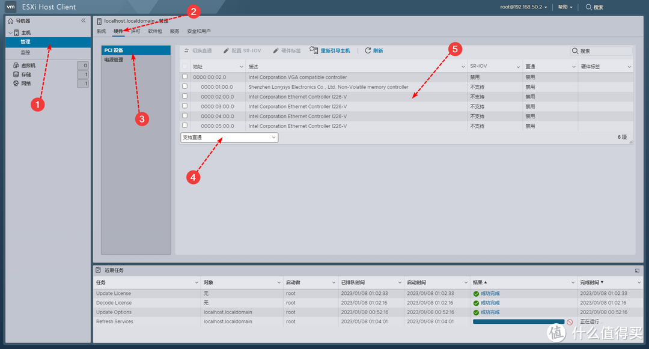Screen dimensions: 649x349
Task: Click the 重新引导主机 reboot host icon
Action: click(315, 50)
